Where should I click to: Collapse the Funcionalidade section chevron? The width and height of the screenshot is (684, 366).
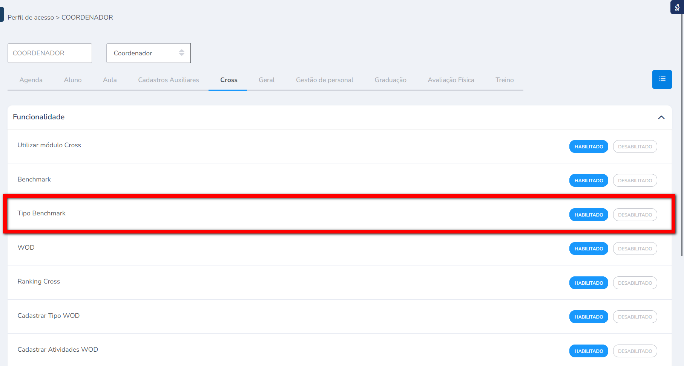coord(661,117)
